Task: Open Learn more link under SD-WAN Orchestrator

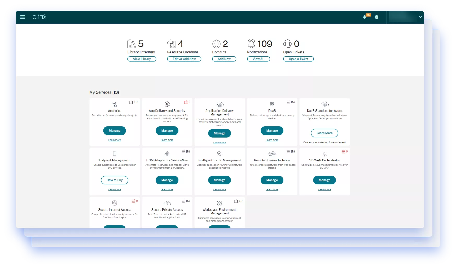Action: tap(325, 190)
